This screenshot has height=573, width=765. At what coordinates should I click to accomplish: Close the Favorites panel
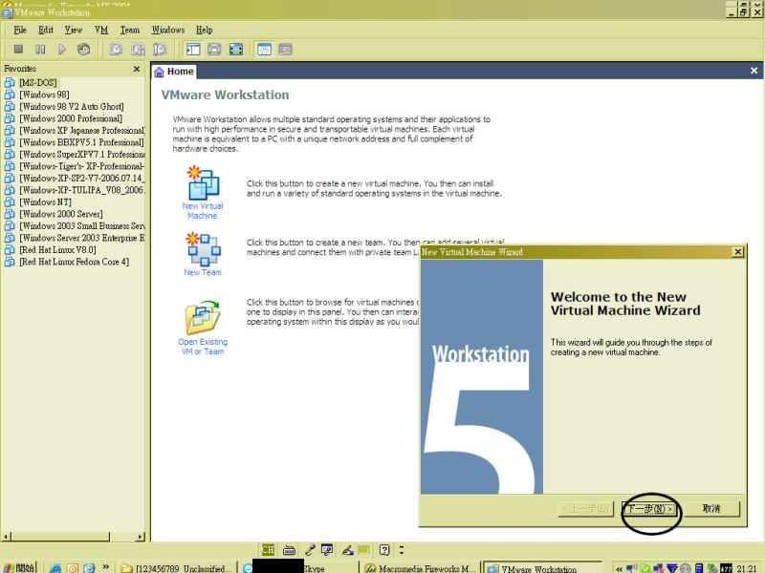click(x=137, y=69)
